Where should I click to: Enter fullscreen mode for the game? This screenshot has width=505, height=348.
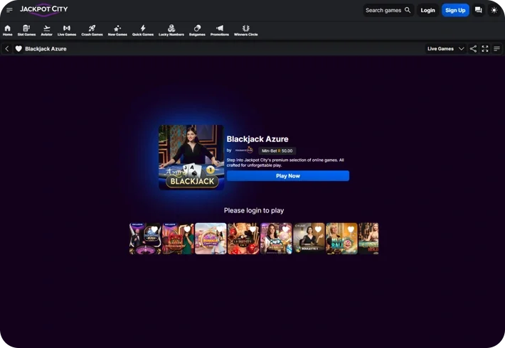pyautogui.click(x=485, y=49)
